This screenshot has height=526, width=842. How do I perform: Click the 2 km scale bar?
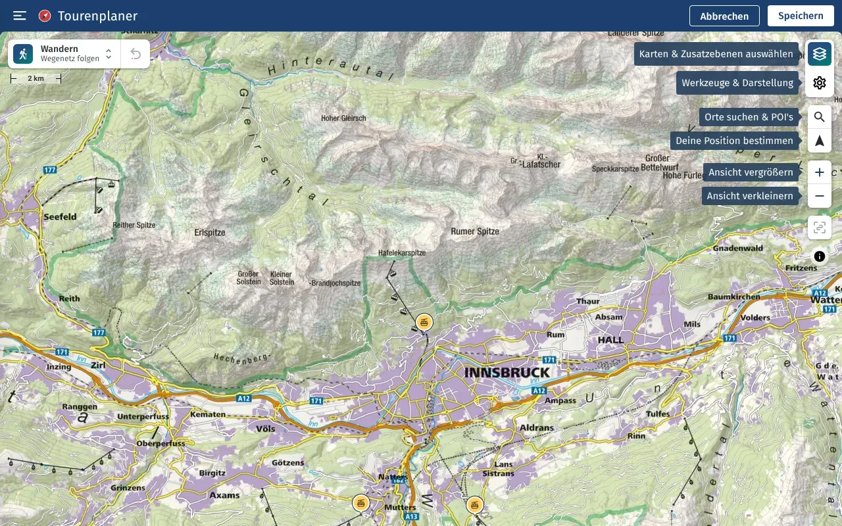pyautogui.click(x=36, y=78)
